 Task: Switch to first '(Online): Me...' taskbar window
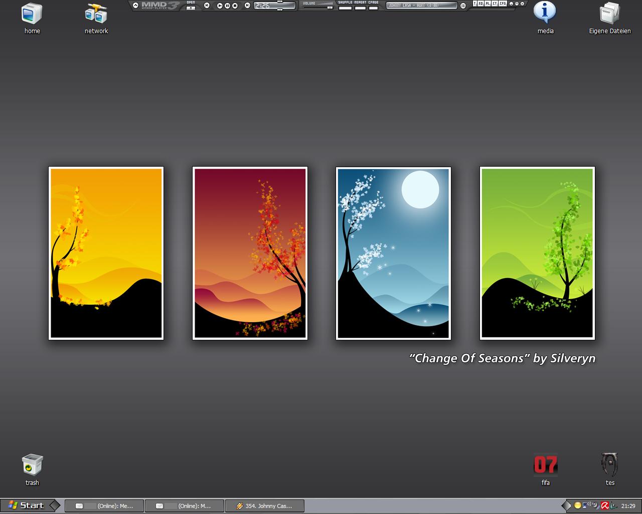point(104,506)
